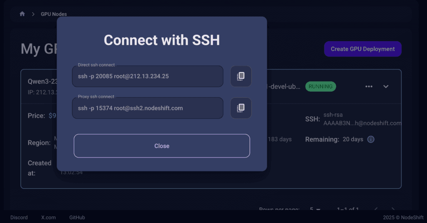Click the info icon beside Remaining days
The height and width of the screenshot is (223, 427).
coord(371,139)
